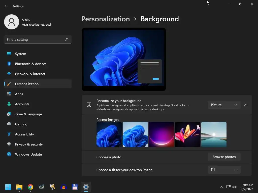258x193 pixels.
Task: Click the Time & language clock icon
Action: pyautogui.click(x=9, y=114)
